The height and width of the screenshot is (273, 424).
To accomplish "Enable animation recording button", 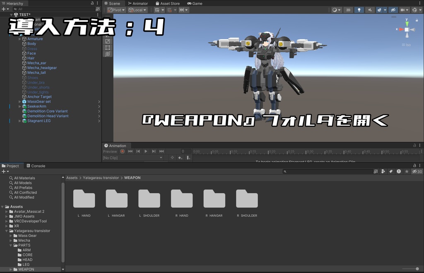I will click(x=122, y=151).
